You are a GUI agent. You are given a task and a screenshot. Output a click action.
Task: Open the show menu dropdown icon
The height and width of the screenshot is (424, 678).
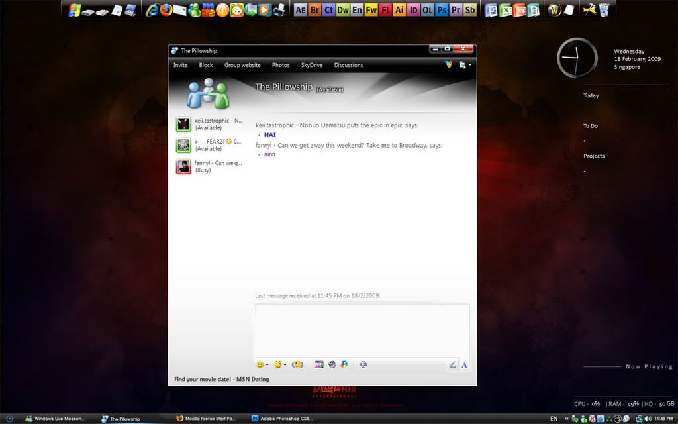click(x=464, y=65)
